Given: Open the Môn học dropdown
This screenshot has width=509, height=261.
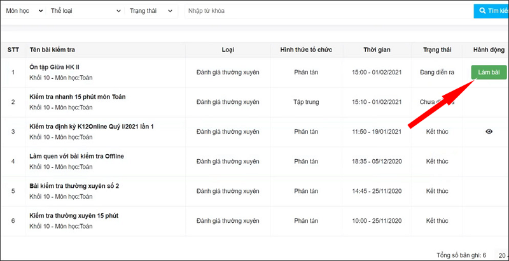Looking at the screenshot, I should [24, 11].
